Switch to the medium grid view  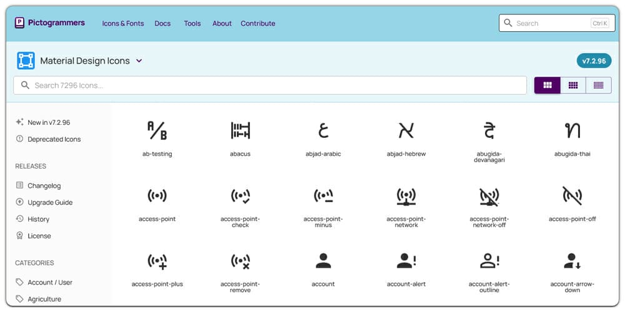click(572, 85)
